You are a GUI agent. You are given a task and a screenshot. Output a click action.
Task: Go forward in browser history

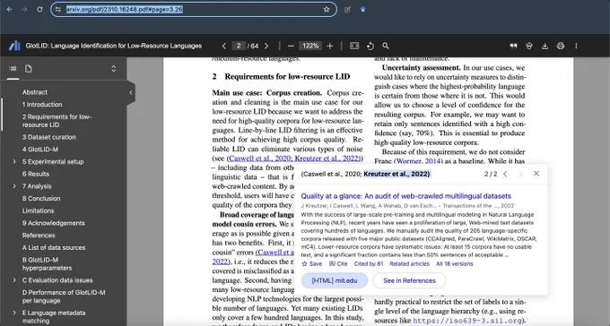24,9
